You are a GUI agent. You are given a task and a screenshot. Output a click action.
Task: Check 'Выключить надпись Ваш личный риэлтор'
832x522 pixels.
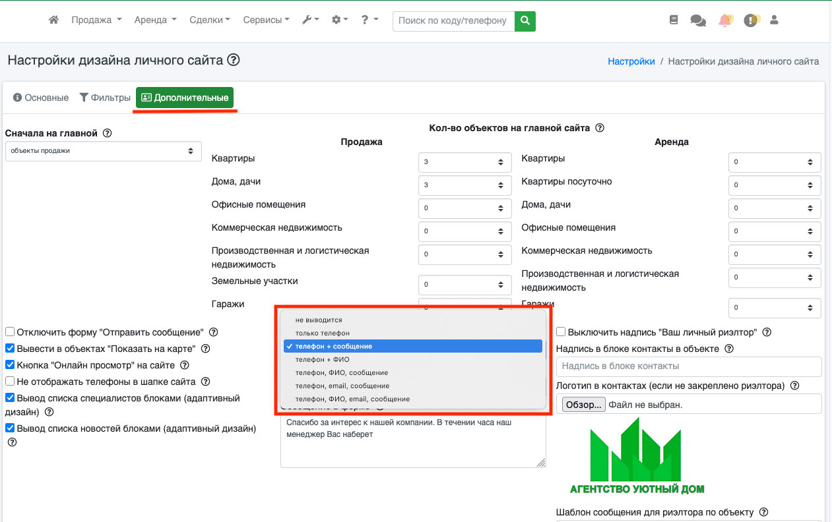[561, 332]
